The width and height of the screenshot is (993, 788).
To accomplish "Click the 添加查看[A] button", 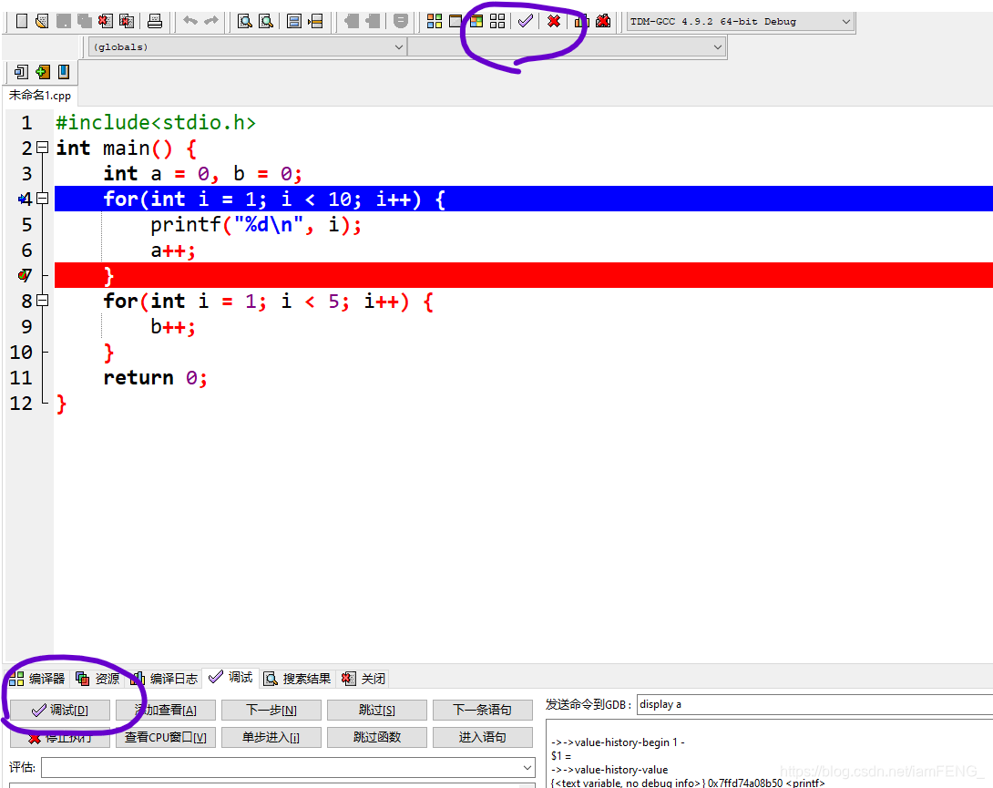I will coord(166,710).
